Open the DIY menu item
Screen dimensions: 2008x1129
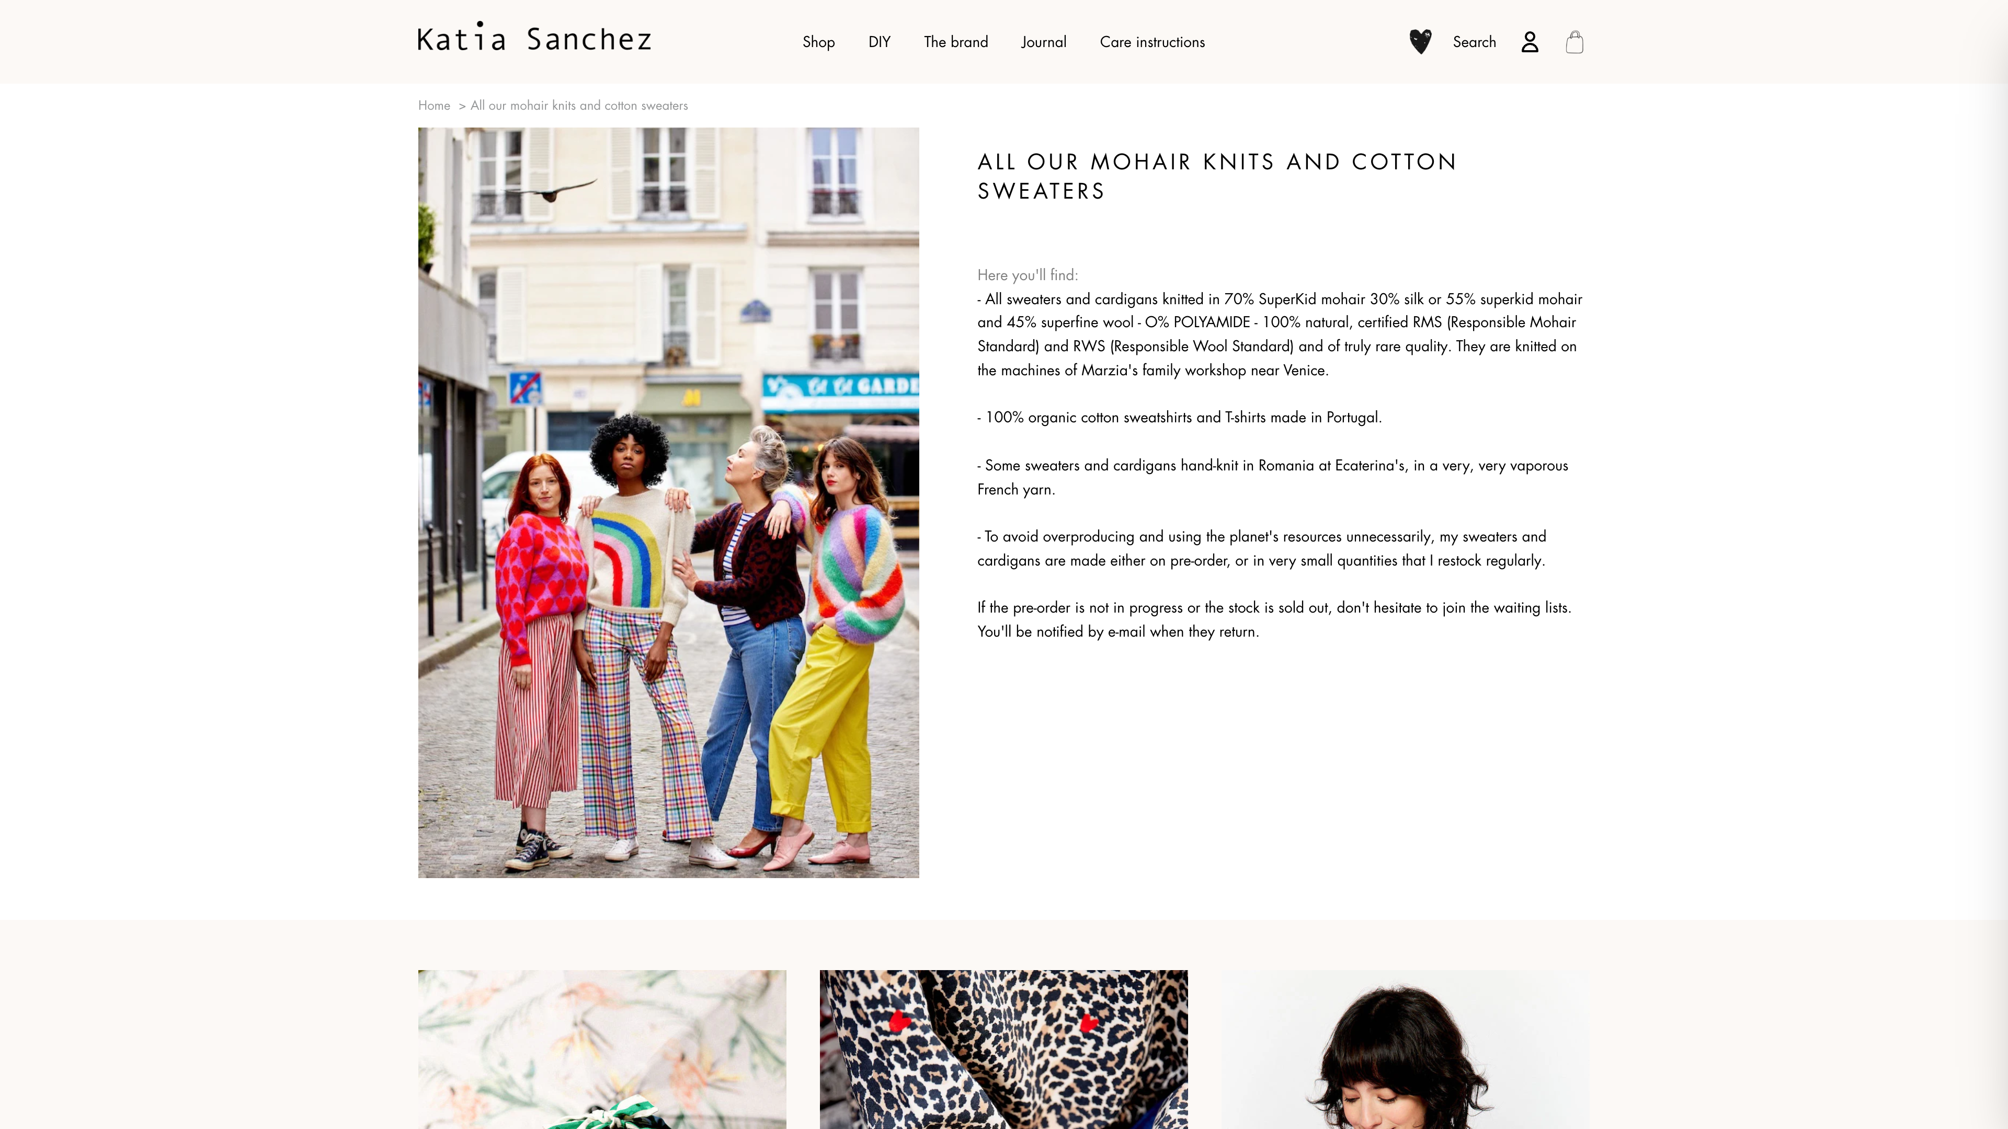879,42
